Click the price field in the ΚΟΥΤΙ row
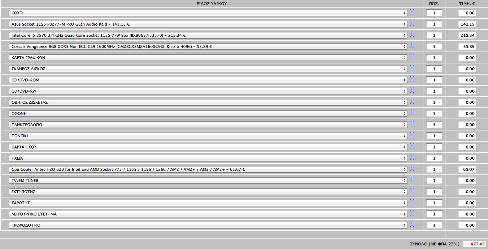The width and height of the screenshot is (488, 249). click(467, 13)
